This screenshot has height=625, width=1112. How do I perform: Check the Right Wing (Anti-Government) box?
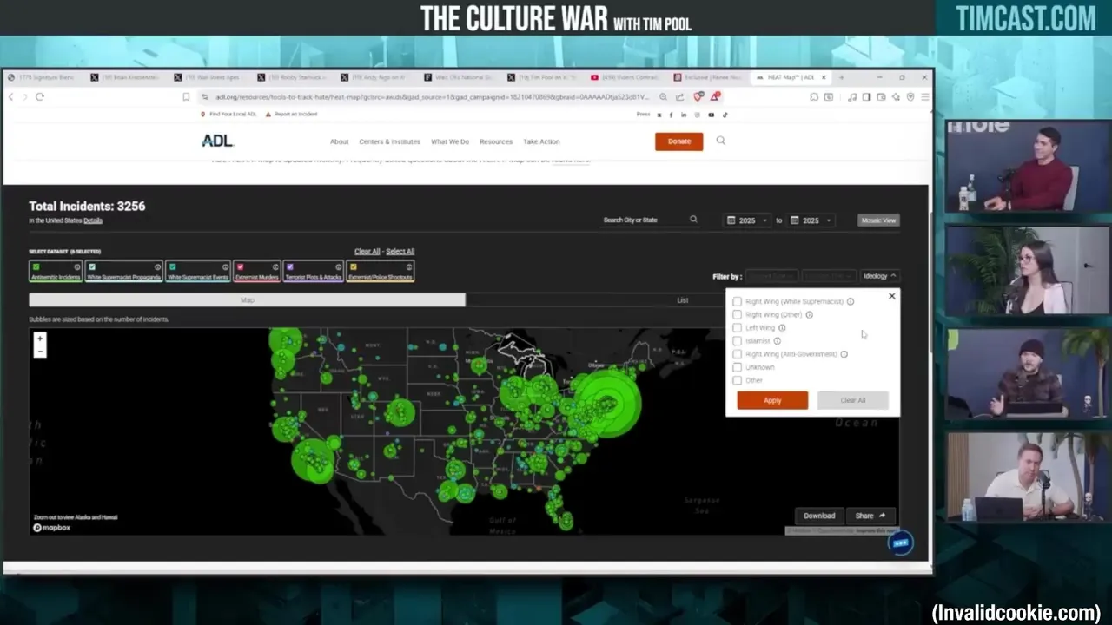pyautogui.click(x=738, y=354)
